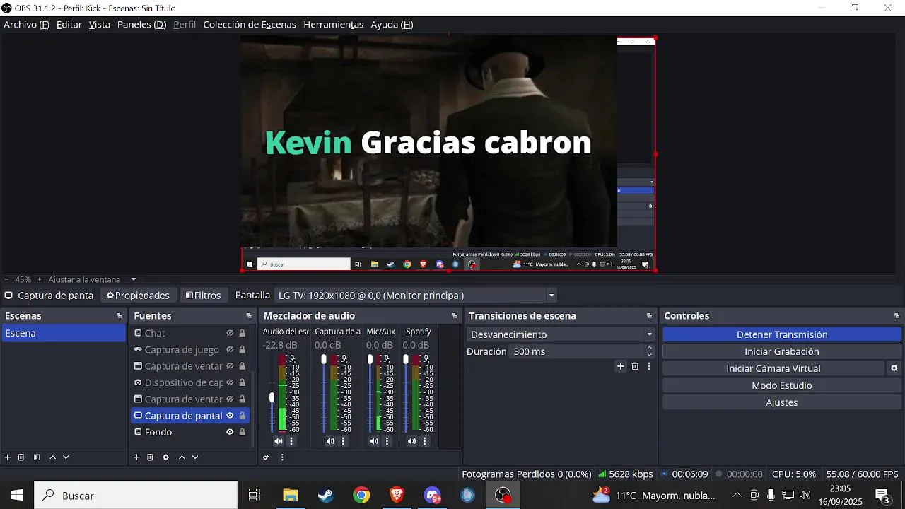Open Propiedades of selected source
Image resolution: width=905 pixels, height=509 pixels.
coord(138,296)
